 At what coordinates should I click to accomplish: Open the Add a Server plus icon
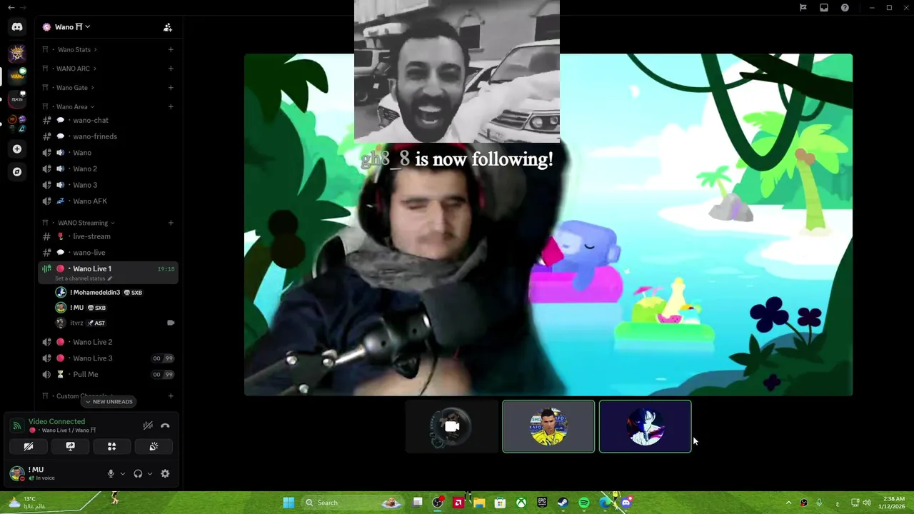click(x=17, y=149)
